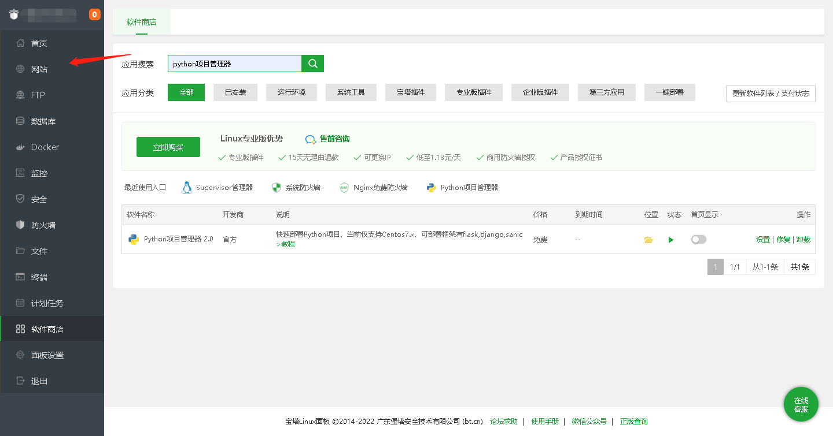Open Supervisor管理器 from recent entries
Image resolution: width=833 pixels, height=436 pixels.
coord(218,188)
